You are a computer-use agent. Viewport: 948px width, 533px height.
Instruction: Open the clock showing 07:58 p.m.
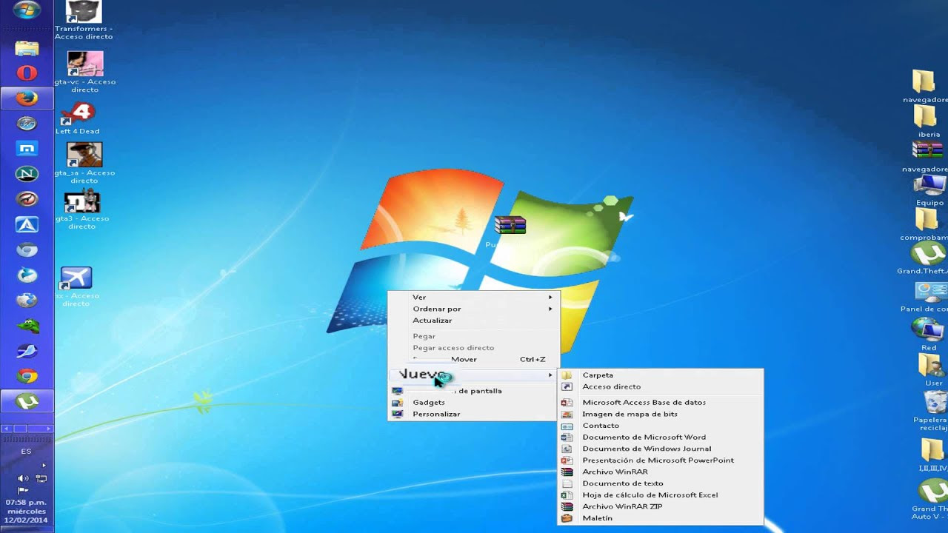coord(26,511)
